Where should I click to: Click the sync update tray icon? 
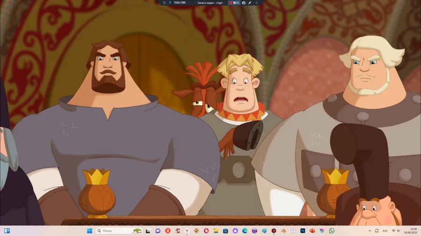(377, 231)
